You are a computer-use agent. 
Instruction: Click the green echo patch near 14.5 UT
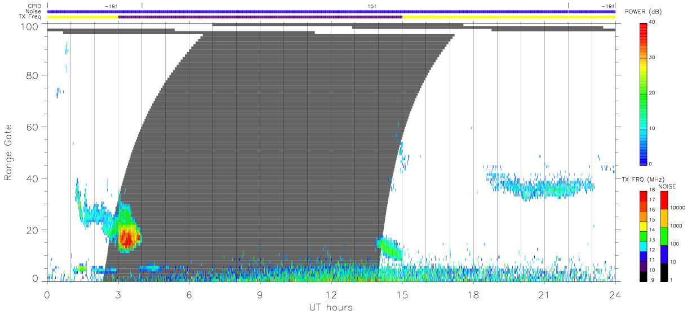coord(390,248)
